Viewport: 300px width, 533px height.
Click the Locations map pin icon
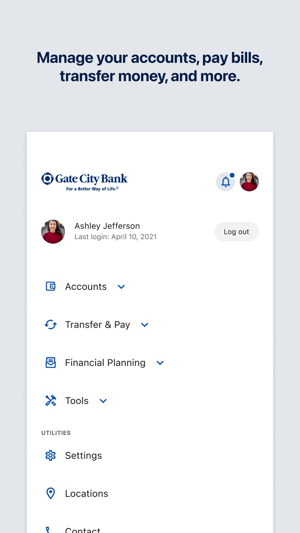pyautogui.click(x=50, y=493)
